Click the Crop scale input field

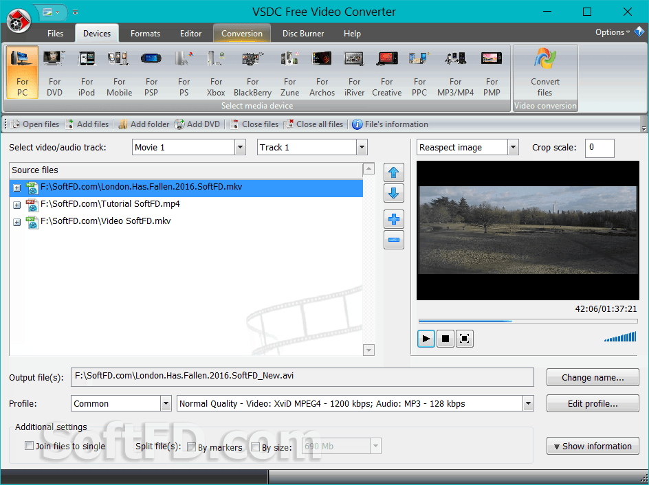pyautogui.click(x=599, y=148)
